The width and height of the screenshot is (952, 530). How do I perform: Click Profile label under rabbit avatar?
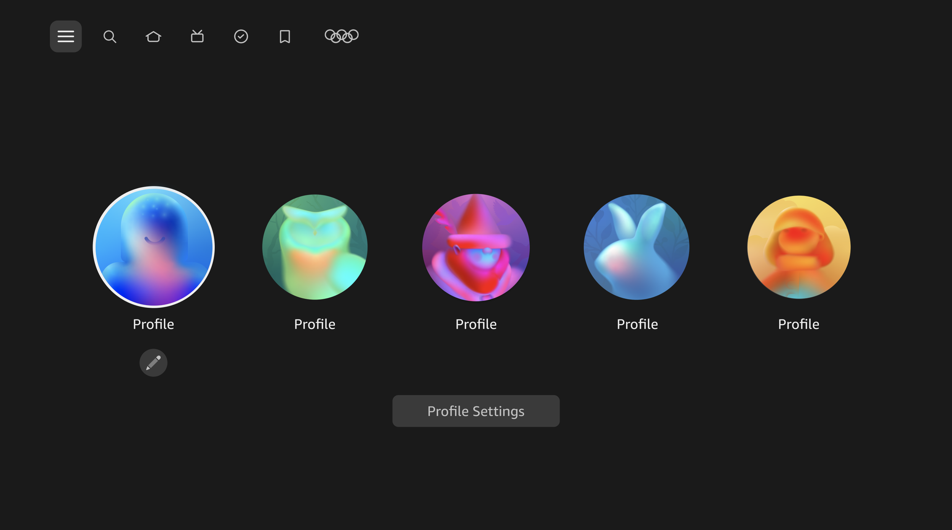(637, 324)
